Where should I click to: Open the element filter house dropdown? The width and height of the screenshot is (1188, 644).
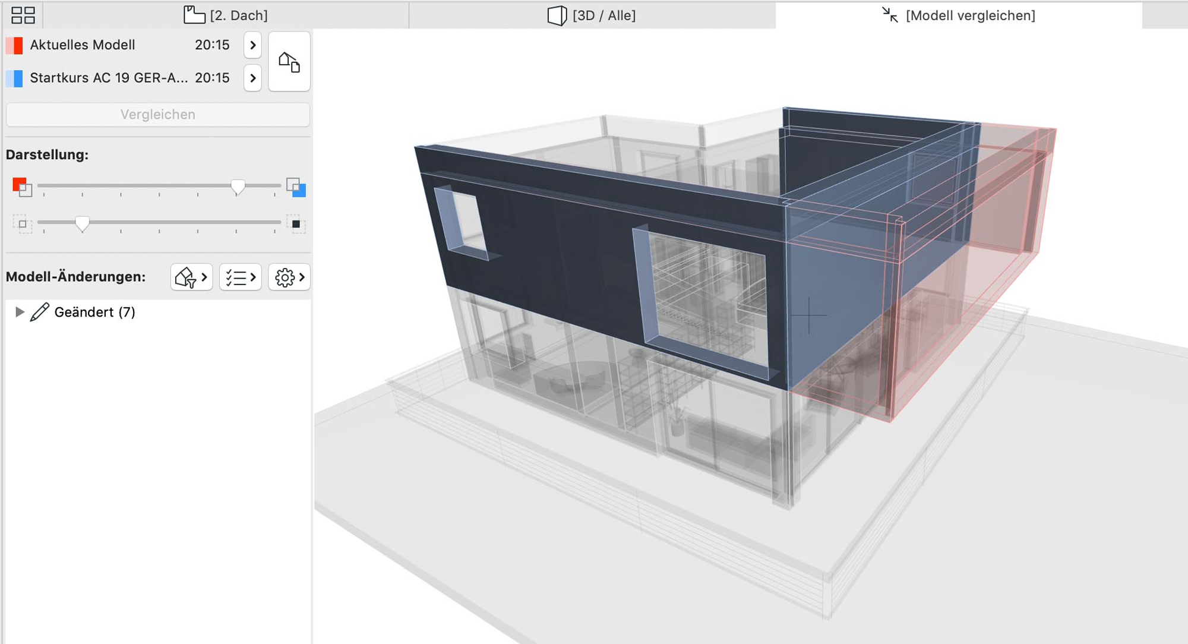(191, 277)
